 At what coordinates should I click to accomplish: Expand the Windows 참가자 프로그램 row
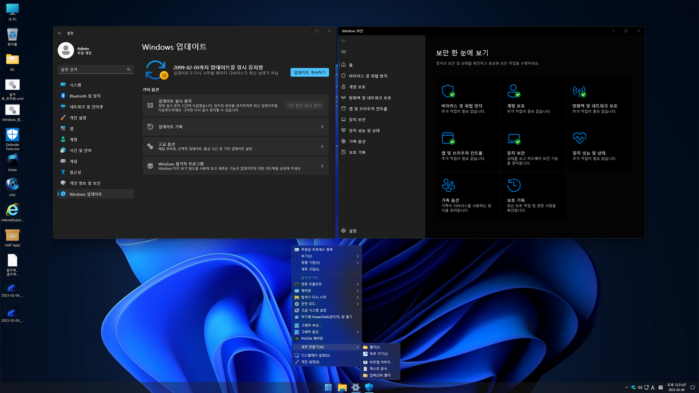pos(235,166)
